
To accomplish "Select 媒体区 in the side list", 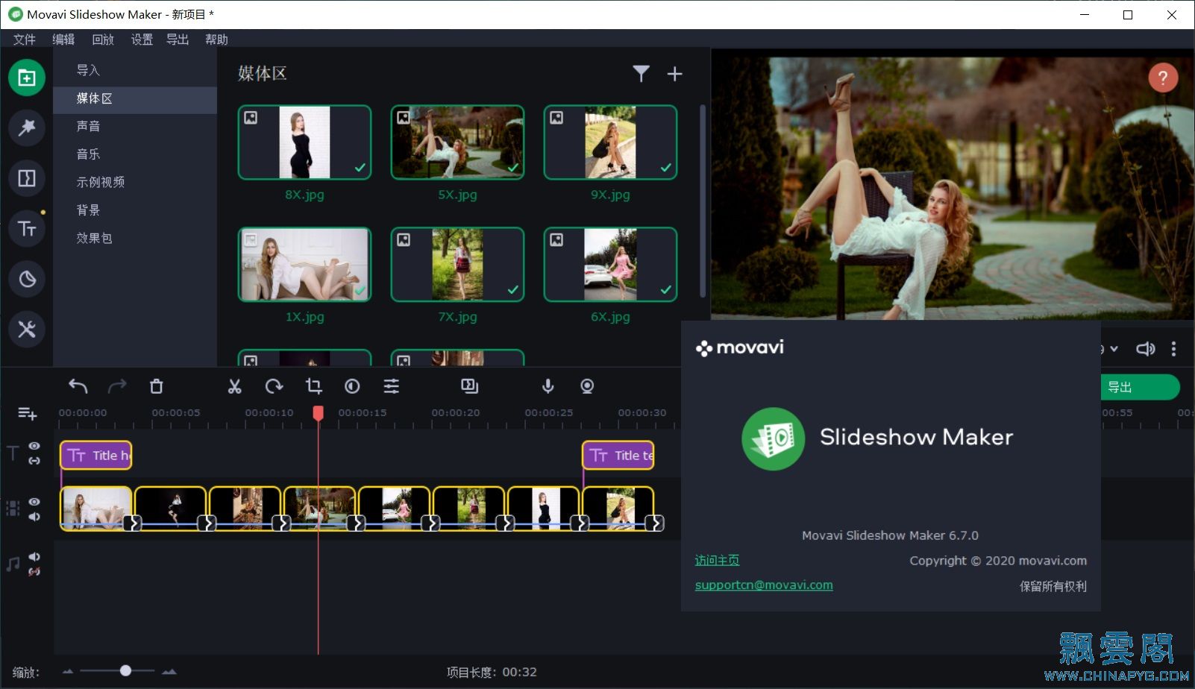I will tap(135, 98).
